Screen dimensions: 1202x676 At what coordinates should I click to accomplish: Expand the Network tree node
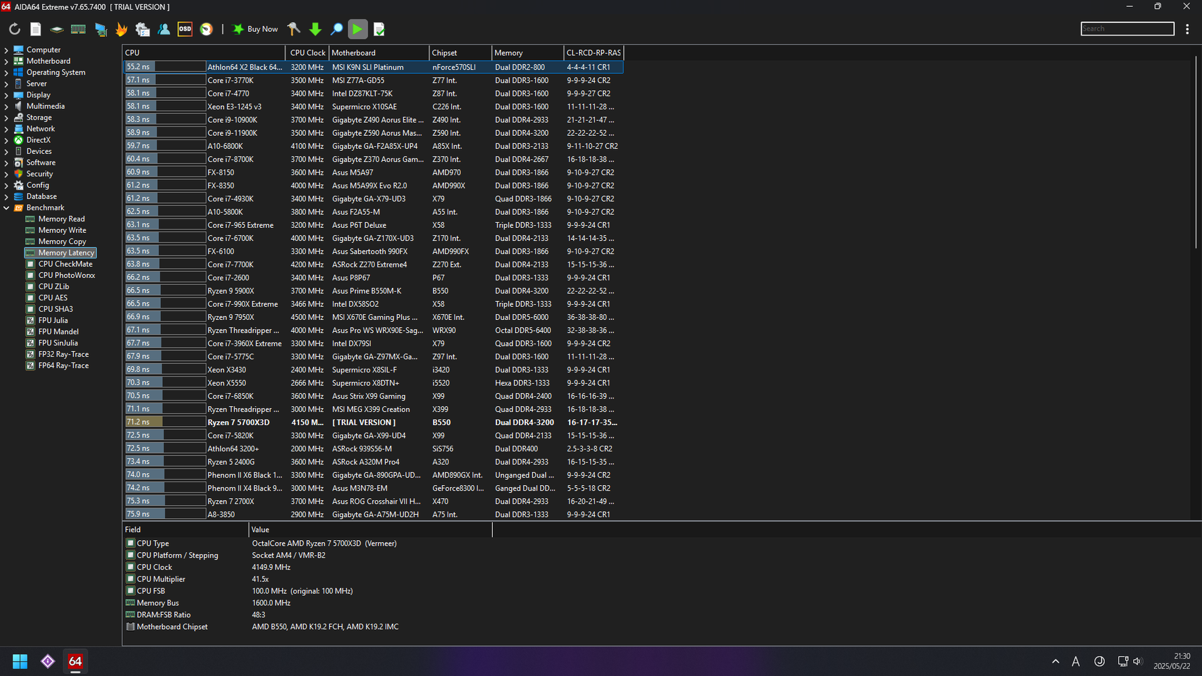(x=6, y=129)
